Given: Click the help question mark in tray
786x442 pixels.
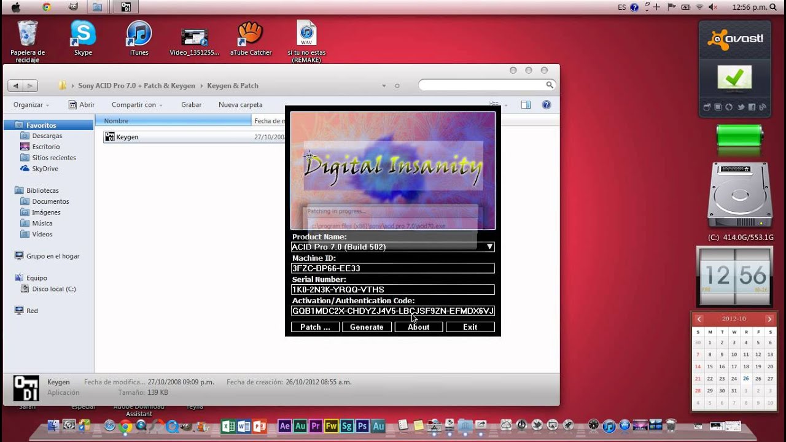Looking at the screenshot, I should [634, 7].
